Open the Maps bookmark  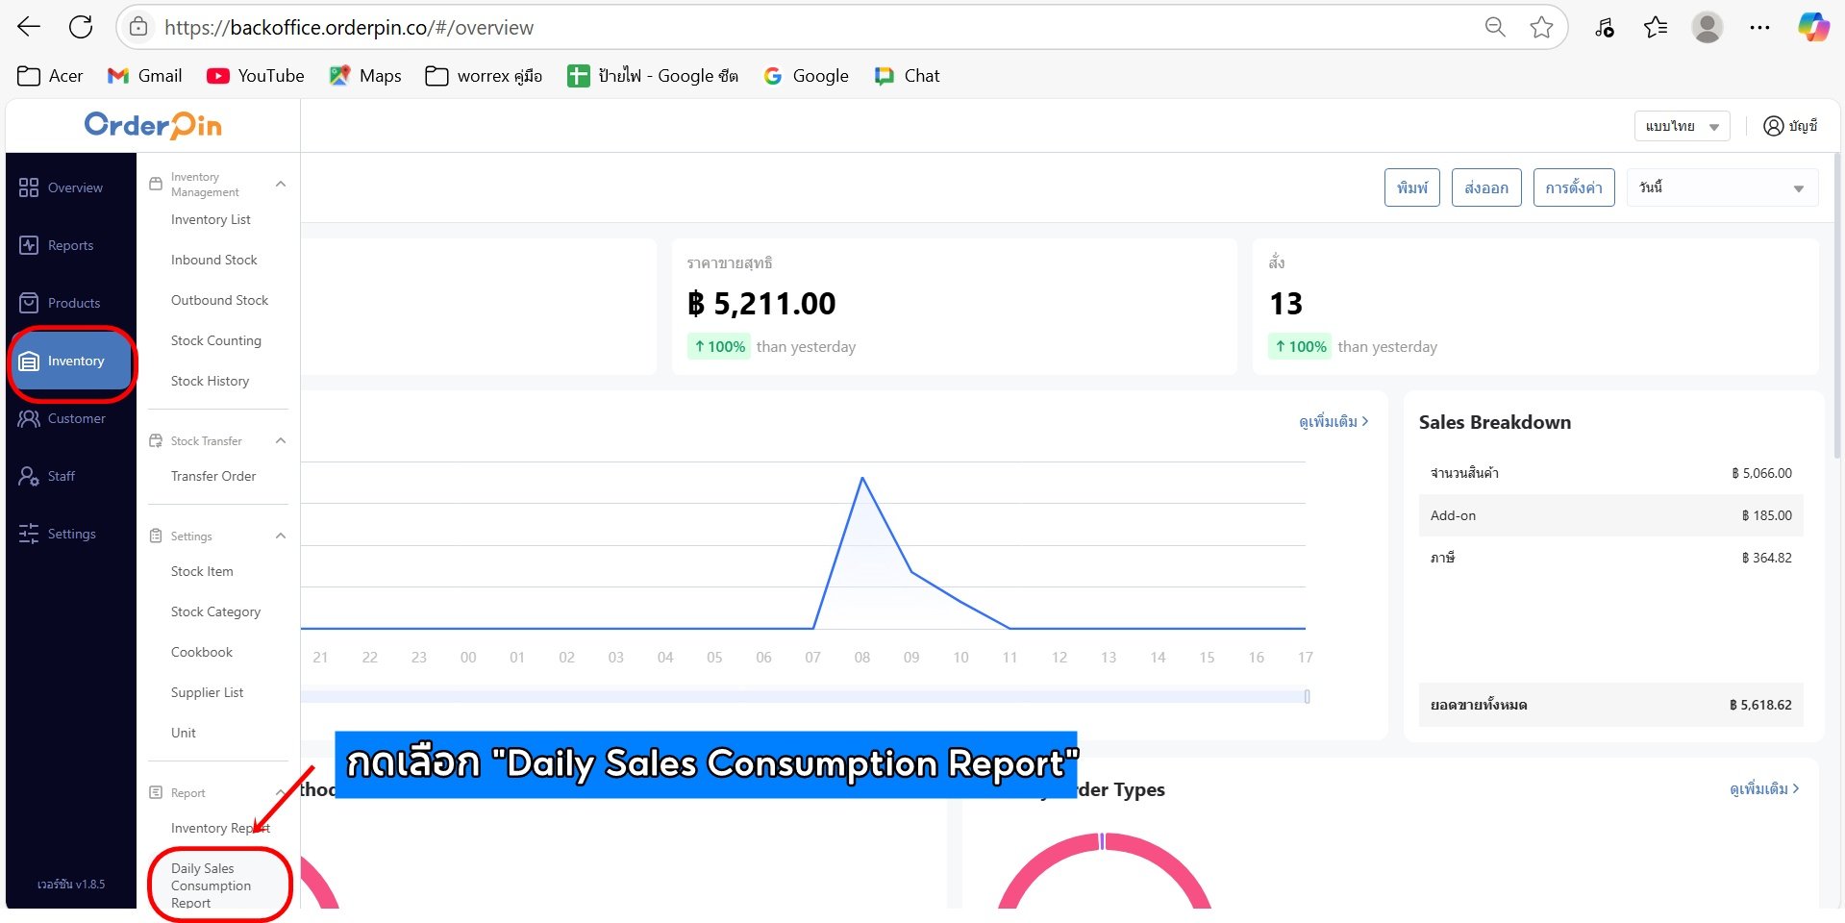365,76
